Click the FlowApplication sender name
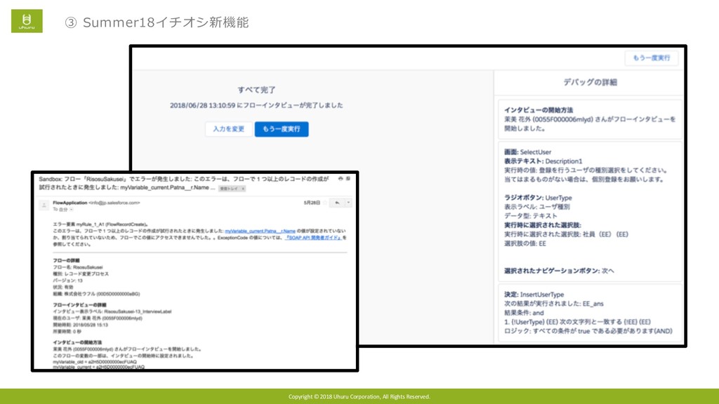 [x=70, y=203]
